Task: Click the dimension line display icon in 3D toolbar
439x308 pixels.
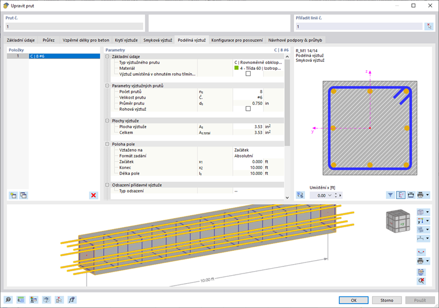Action: (x=421, y=238)
